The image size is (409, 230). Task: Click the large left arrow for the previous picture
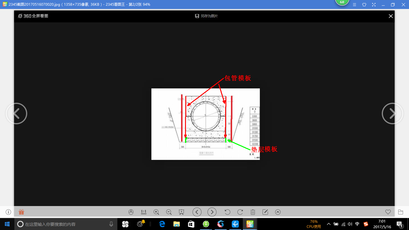16,114
